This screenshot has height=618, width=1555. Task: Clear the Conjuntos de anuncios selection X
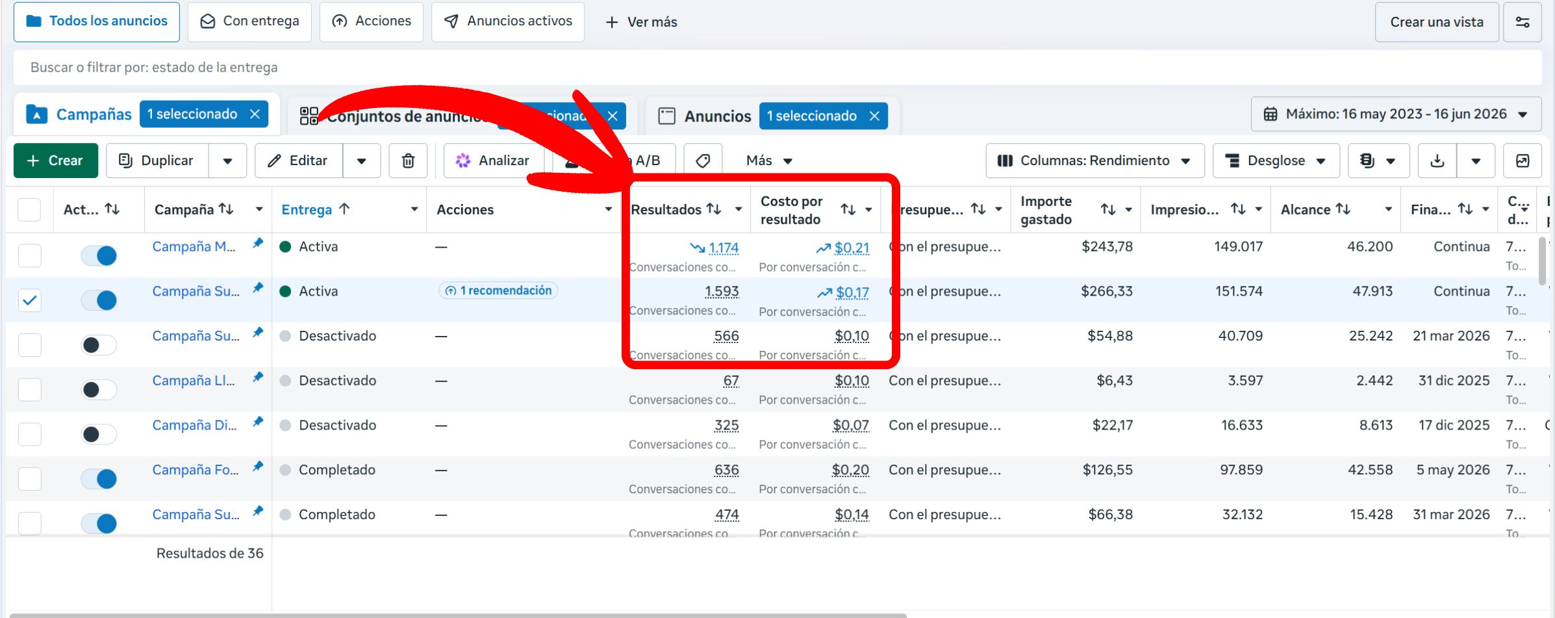pyautogui.click(x=613, y=116)
